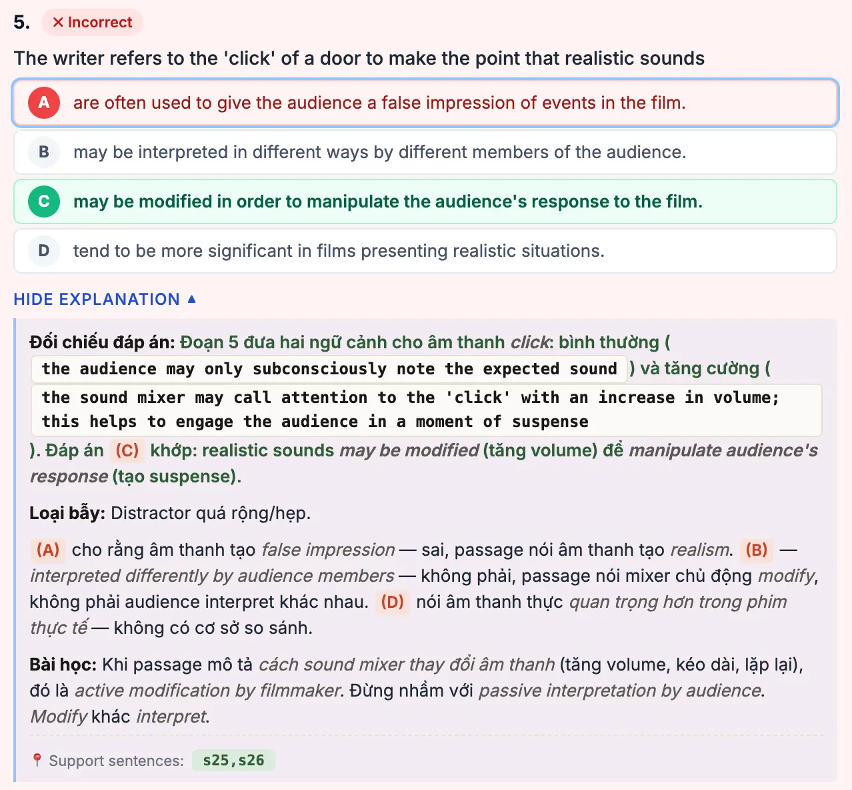Click the (B) distractor tag in explanation

757,550
